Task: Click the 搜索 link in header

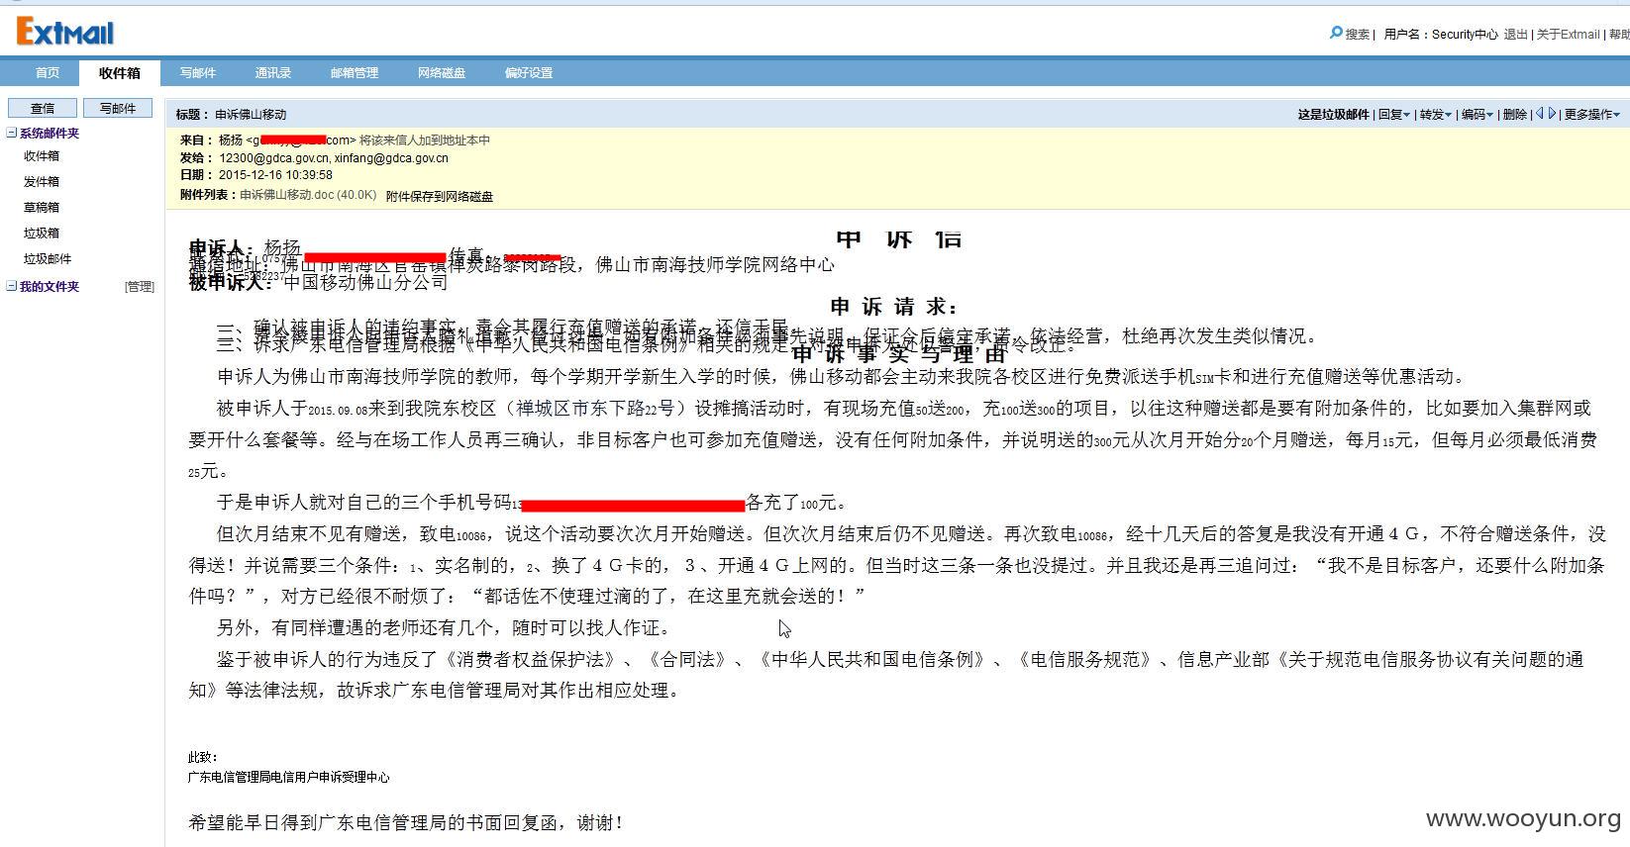Action: tap(1358, 35)
